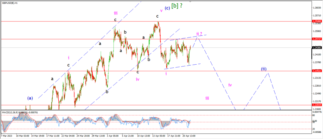Click the 1.26030 price scale value
The width and height of the screenshot is (323, 139).
[316, 8]
